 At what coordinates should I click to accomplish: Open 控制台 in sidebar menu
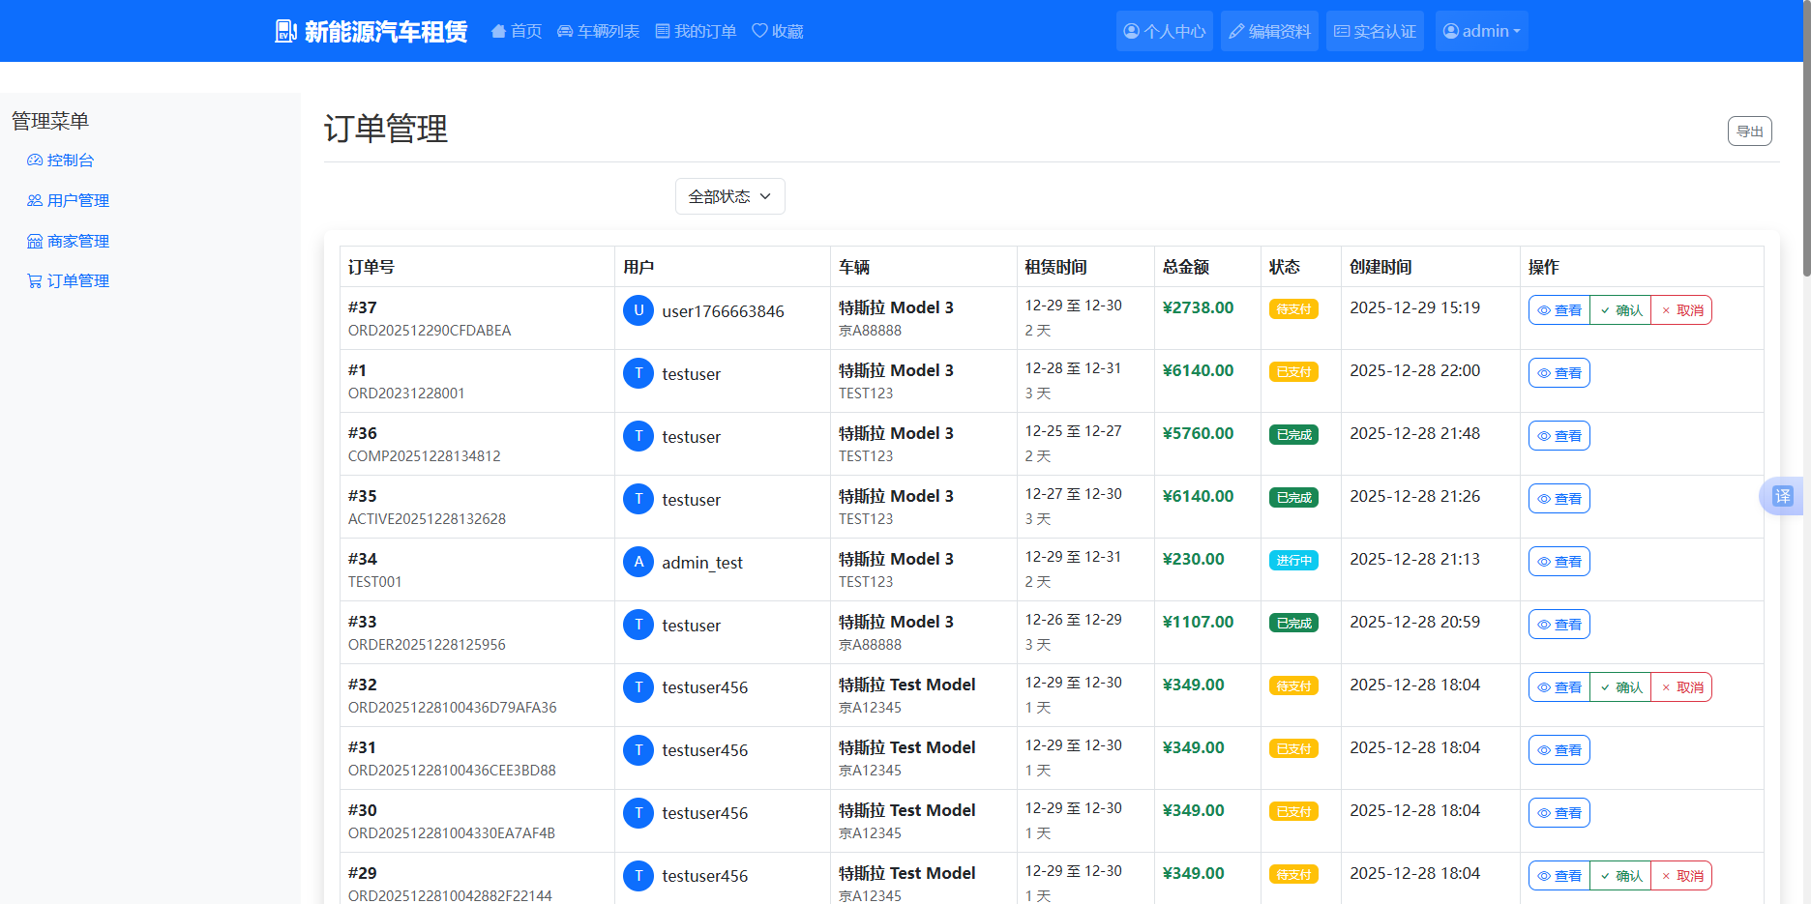click(x=61, y=160)
